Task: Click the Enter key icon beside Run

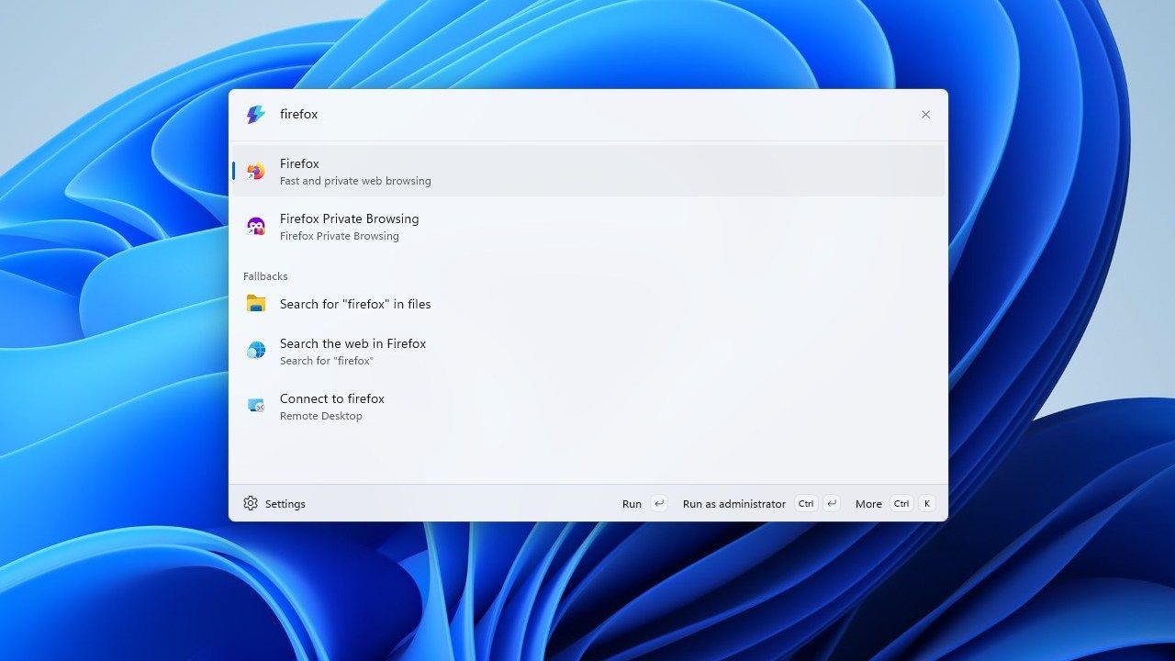Action: pos(658,503)
